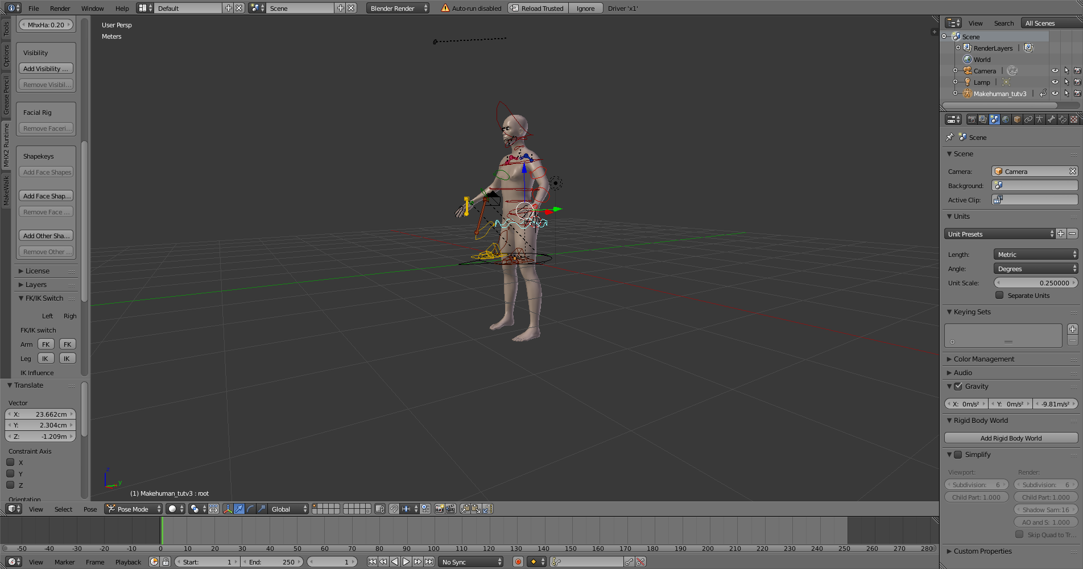Open the File menu
This screenshot has width=1083, height=569.
click(34, 8)
